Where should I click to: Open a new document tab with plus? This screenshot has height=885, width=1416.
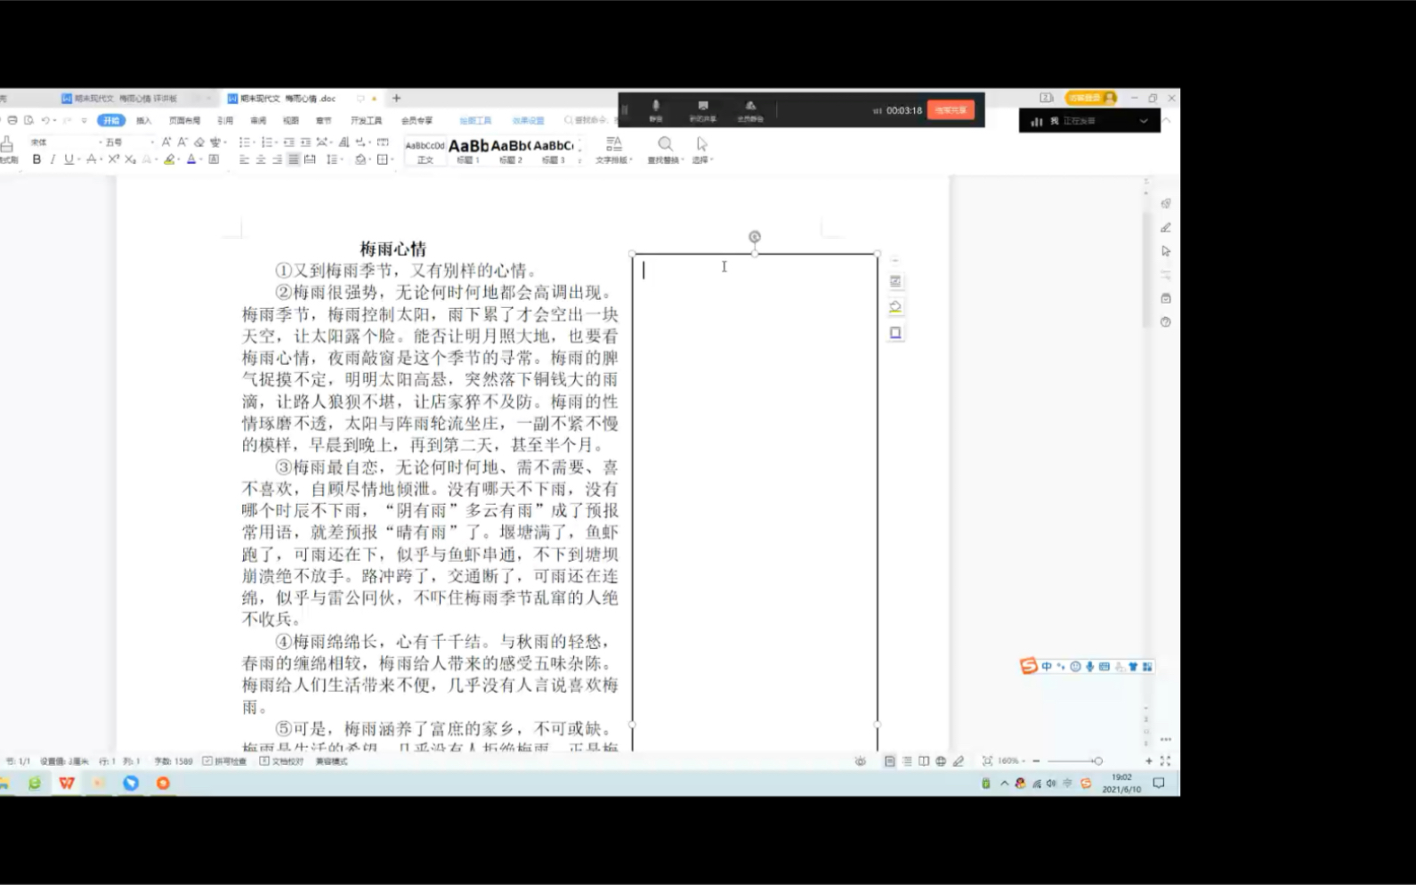[396, 98]
